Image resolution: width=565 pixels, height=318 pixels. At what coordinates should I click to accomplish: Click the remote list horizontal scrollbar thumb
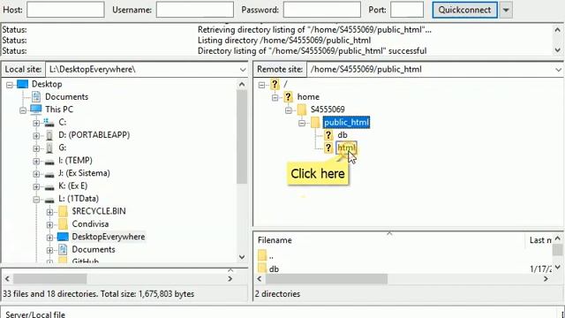coord(327,279)
